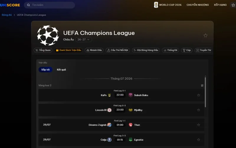Click the Sabah Baku team crest
This screenshot has width=236, height=148.
point(130,95)
